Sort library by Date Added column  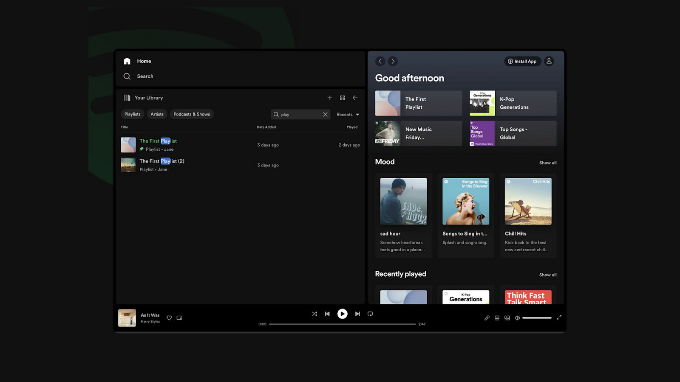point(266,127)
